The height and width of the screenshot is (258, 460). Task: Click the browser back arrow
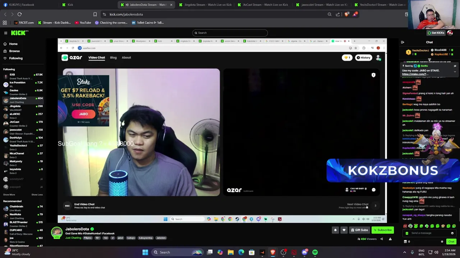pyautogui.click(x=5, y=14)
